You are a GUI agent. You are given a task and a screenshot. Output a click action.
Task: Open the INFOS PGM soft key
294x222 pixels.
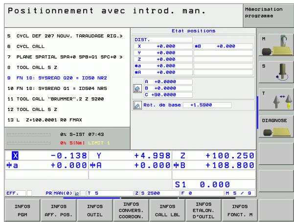coord(23,210)
